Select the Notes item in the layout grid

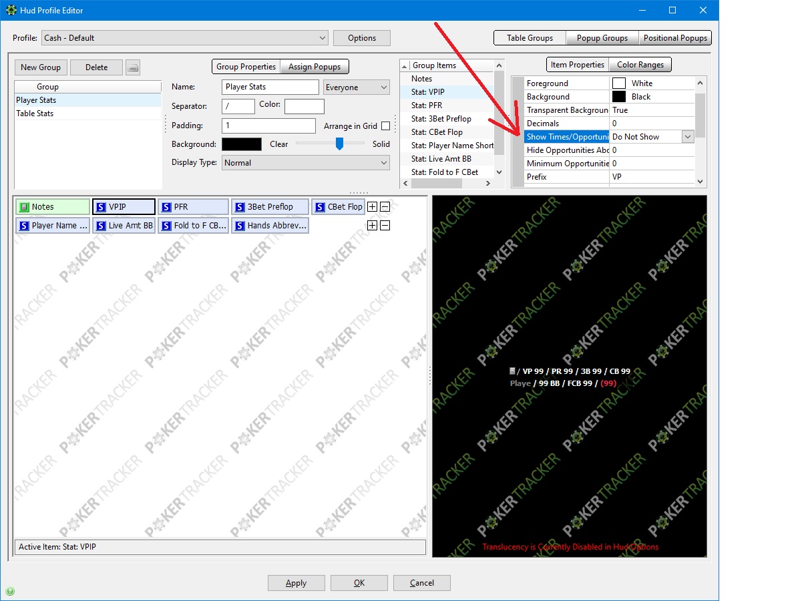(52, 207)
